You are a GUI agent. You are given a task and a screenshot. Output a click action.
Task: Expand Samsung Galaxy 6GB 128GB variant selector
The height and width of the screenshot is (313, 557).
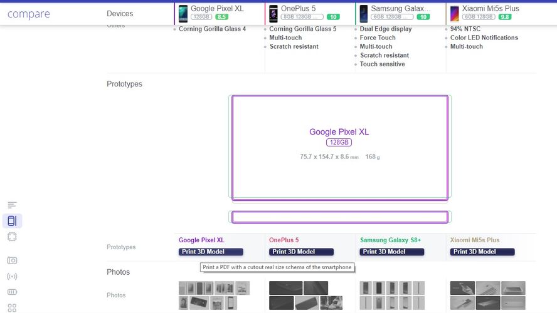[x=392, y=17]
